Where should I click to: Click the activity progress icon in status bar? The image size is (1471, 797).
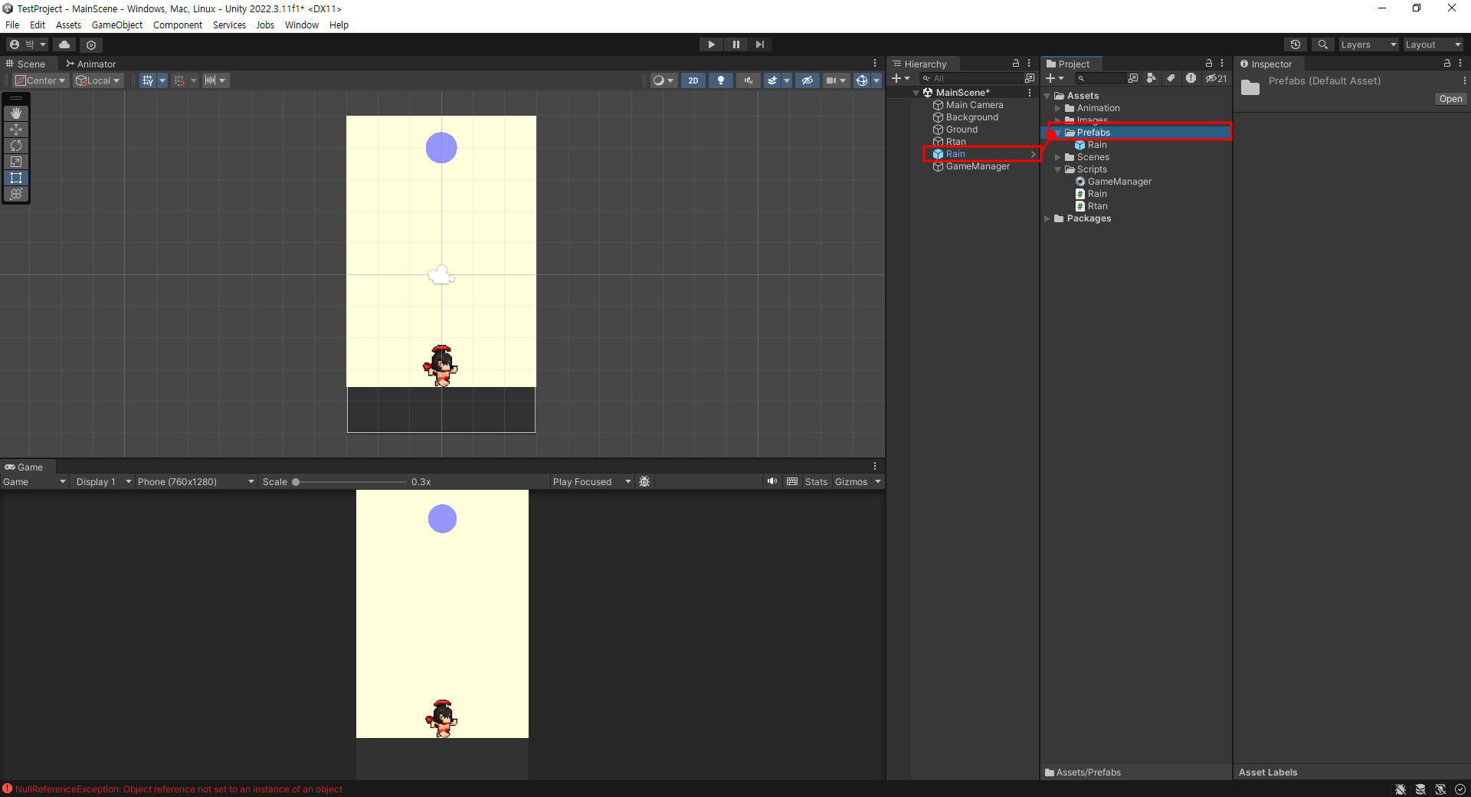point(1460,789)
